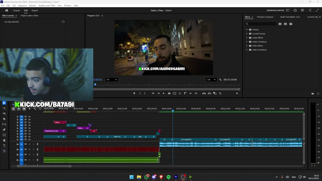Toggle lock on track V5

click(17, 128)
